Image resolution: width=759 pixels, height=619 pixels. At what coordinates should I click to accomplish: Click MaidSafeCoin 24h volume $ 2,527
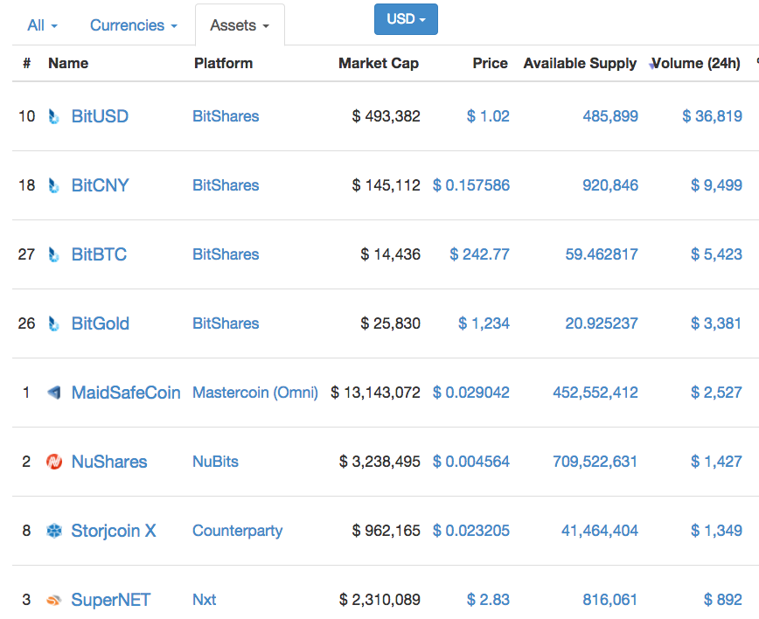(x=716, y=393)
